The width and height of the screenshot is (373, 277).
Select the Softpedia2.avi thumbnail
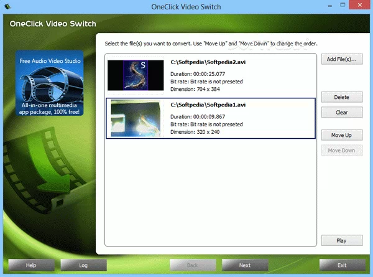point(136,75)
